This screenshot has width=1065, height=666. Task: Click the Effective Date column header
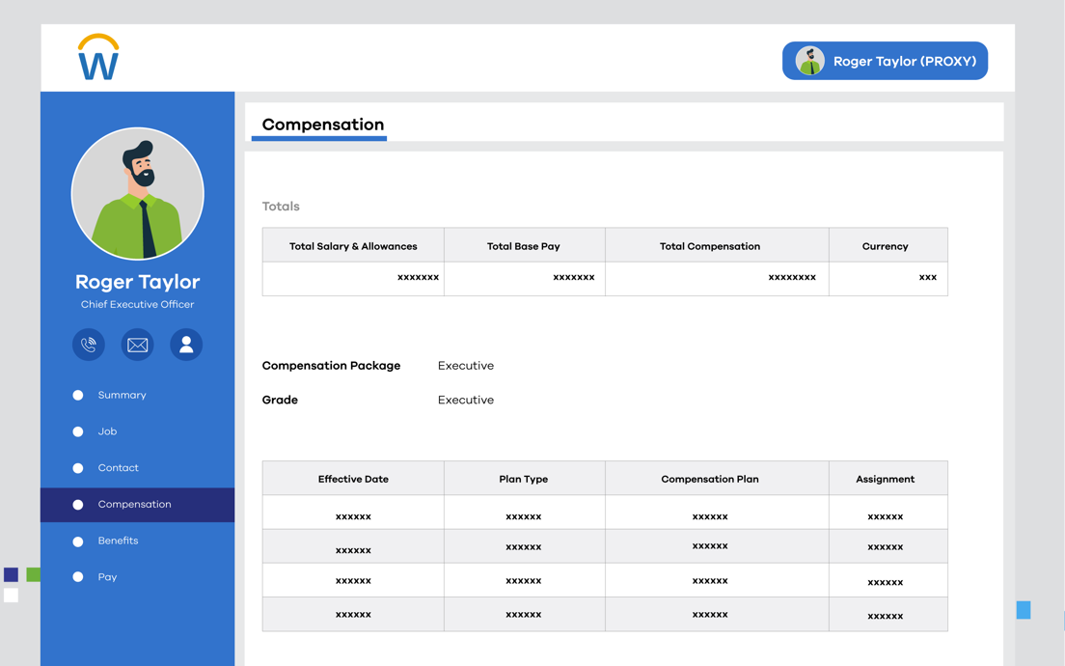[353, 479]
